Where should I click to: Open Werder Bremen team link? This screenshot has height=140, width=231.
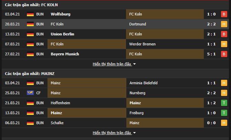[142, 44]
